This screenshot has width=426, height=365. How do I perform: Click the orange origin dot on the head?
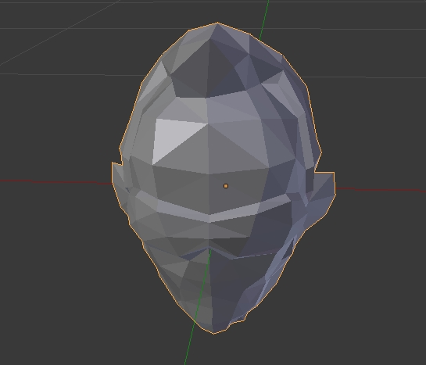(x=225, y=186)
